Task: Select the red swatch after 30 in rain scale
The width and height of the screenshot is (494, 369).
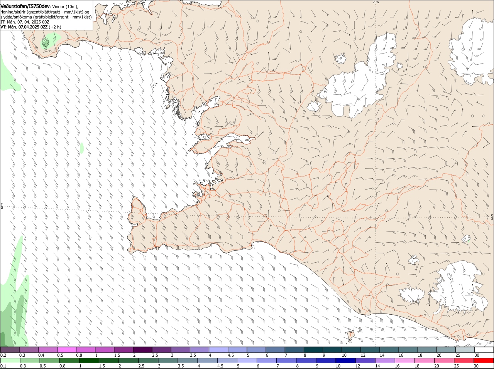Action: pyautogui.click(x=485, y=361)
